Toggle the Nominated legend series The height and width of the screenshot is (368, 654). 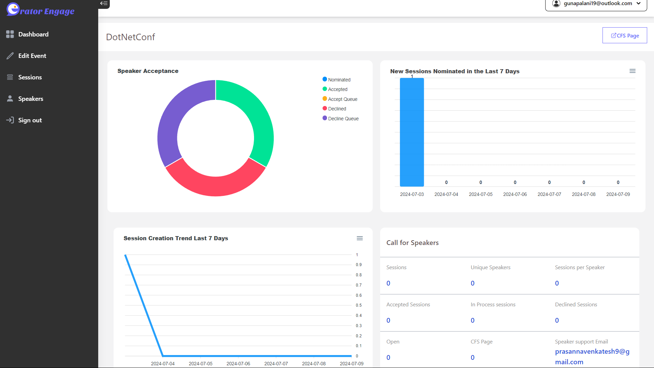coord(339,80)
